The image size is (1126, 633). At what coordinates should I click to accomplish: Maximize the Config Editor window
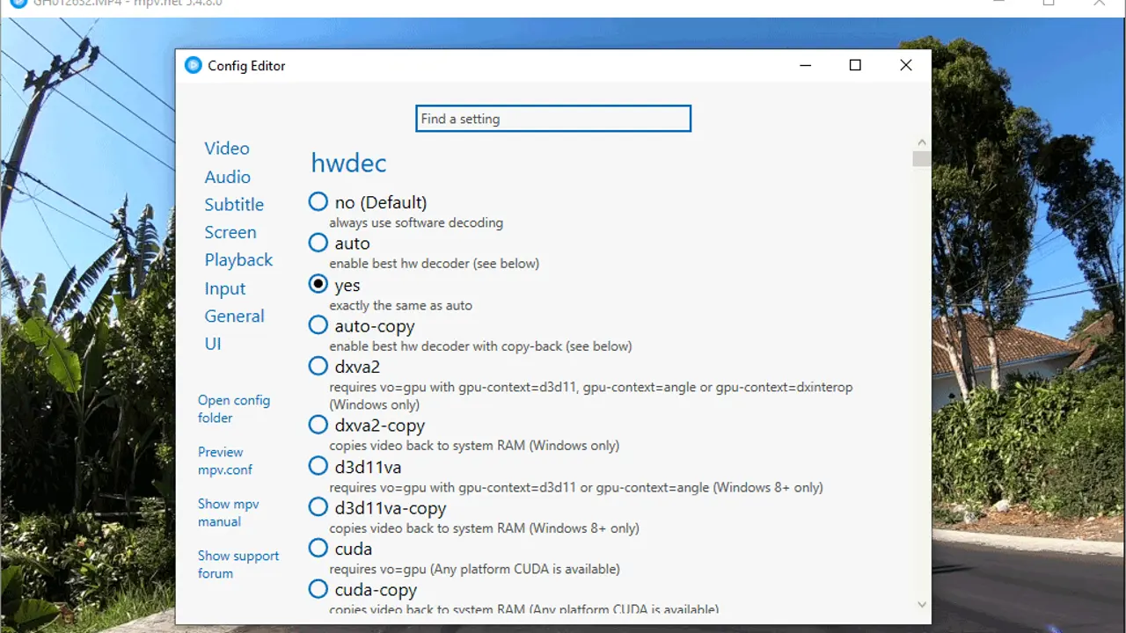855,65
